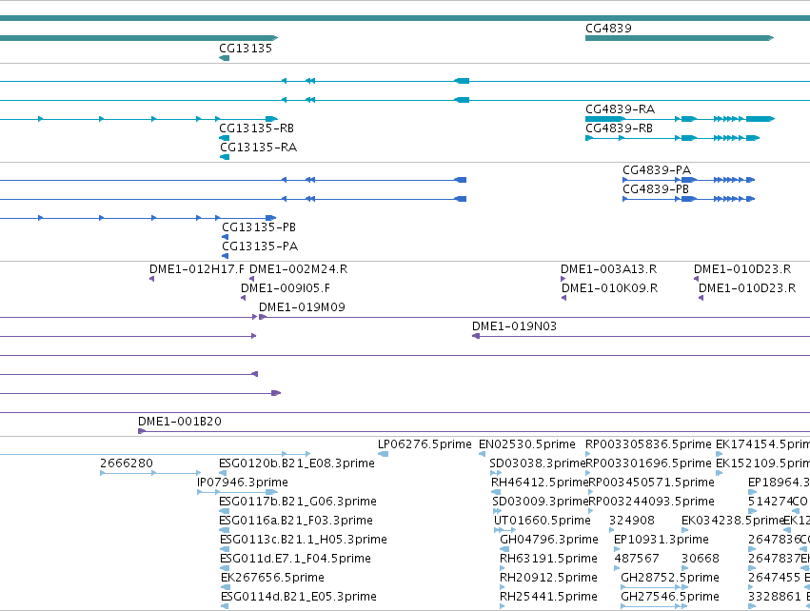
Task: Click the DME1-019M09 clone label
Action: 302,307
